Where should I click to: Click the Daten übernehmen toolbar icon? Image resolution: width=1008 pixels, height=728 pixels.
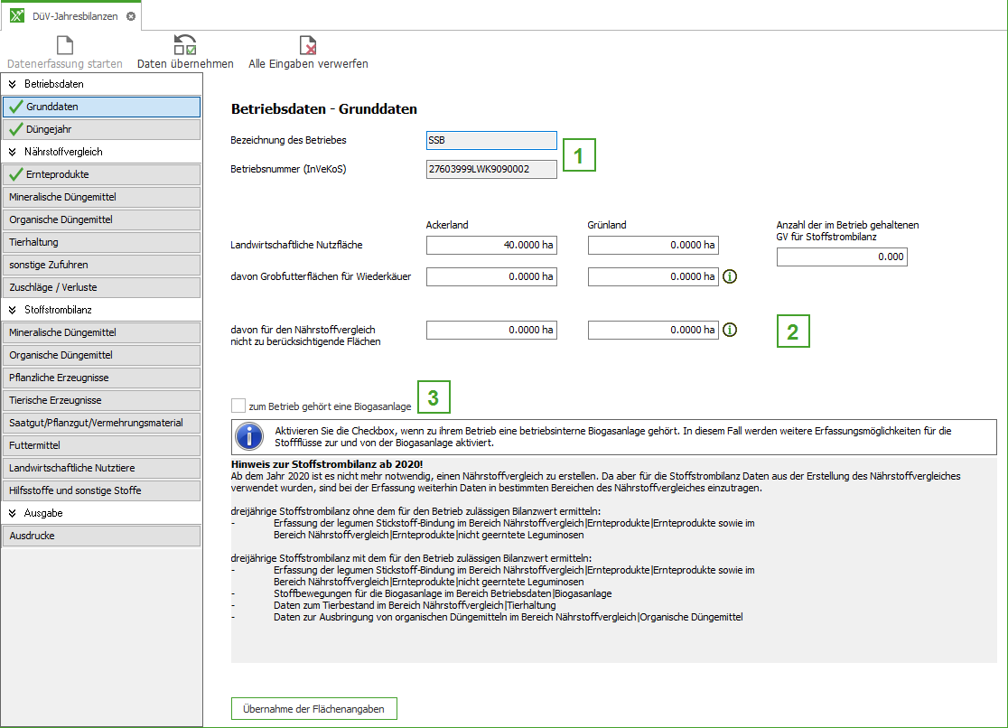185,45
